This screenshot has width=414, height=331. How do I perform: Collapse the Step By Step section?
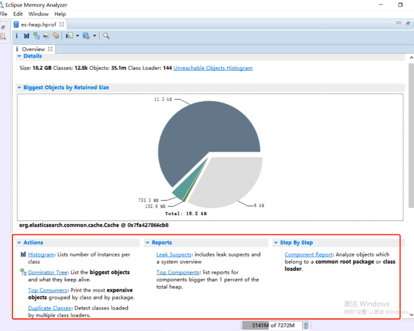[276, 242]
